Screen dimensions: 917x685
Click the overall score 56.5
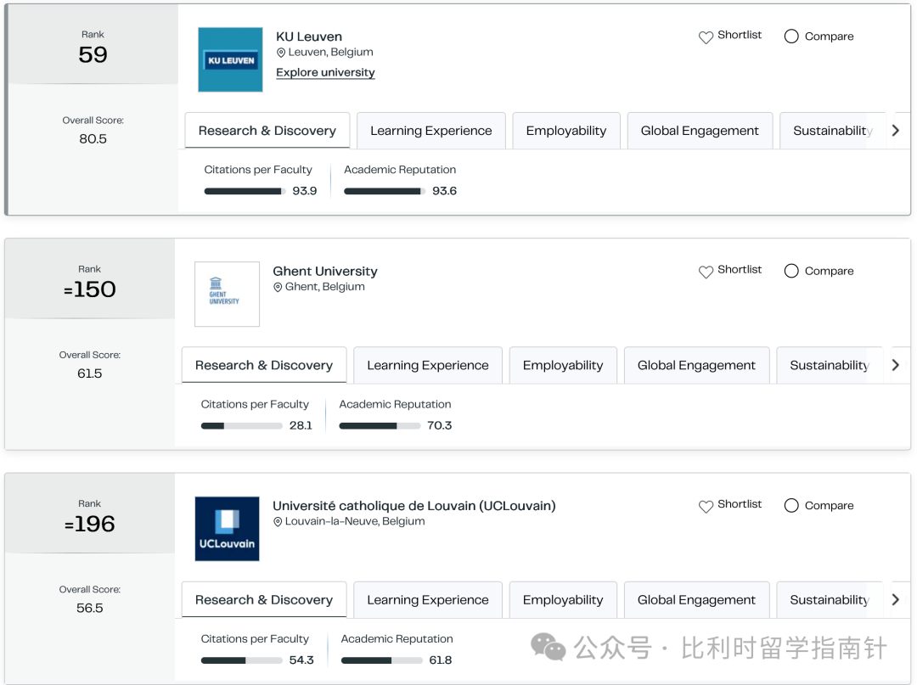(89, 608)
